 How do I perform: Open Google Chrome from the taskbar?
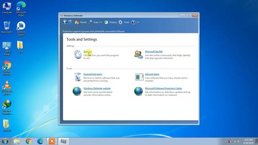29,141
